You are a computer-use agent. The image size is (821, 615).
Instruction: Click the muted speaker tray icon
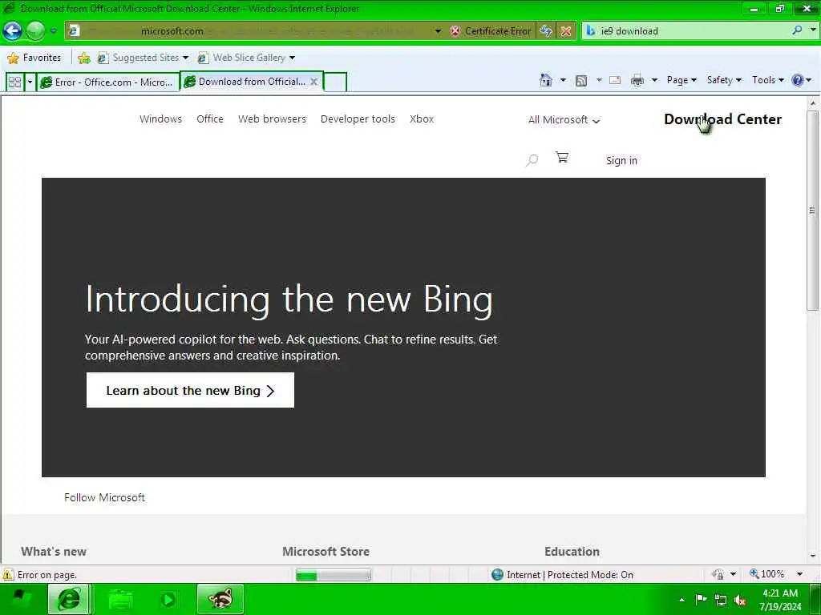coord(740,600)
